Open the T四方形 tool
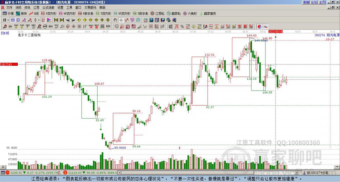The image size is (340, 182). tap(104, 13)
